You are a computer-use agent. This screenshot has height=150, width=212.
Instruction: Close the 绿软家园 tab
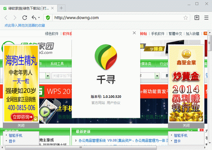pyautogui.click(x=52, y=8)
